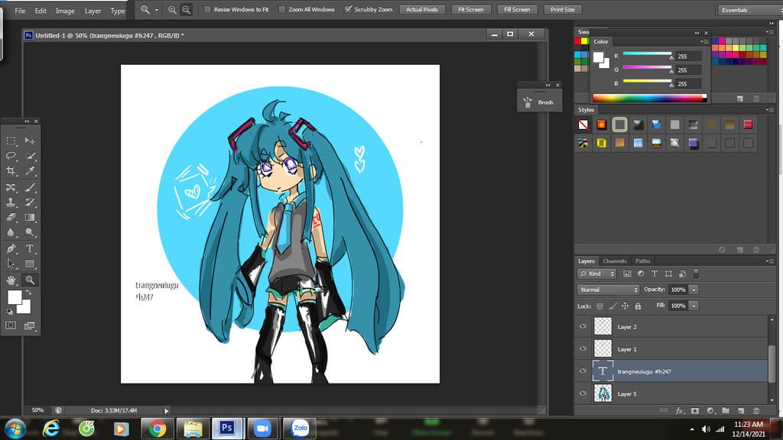Hide Layer 2 visibility eye

(583, 326)
